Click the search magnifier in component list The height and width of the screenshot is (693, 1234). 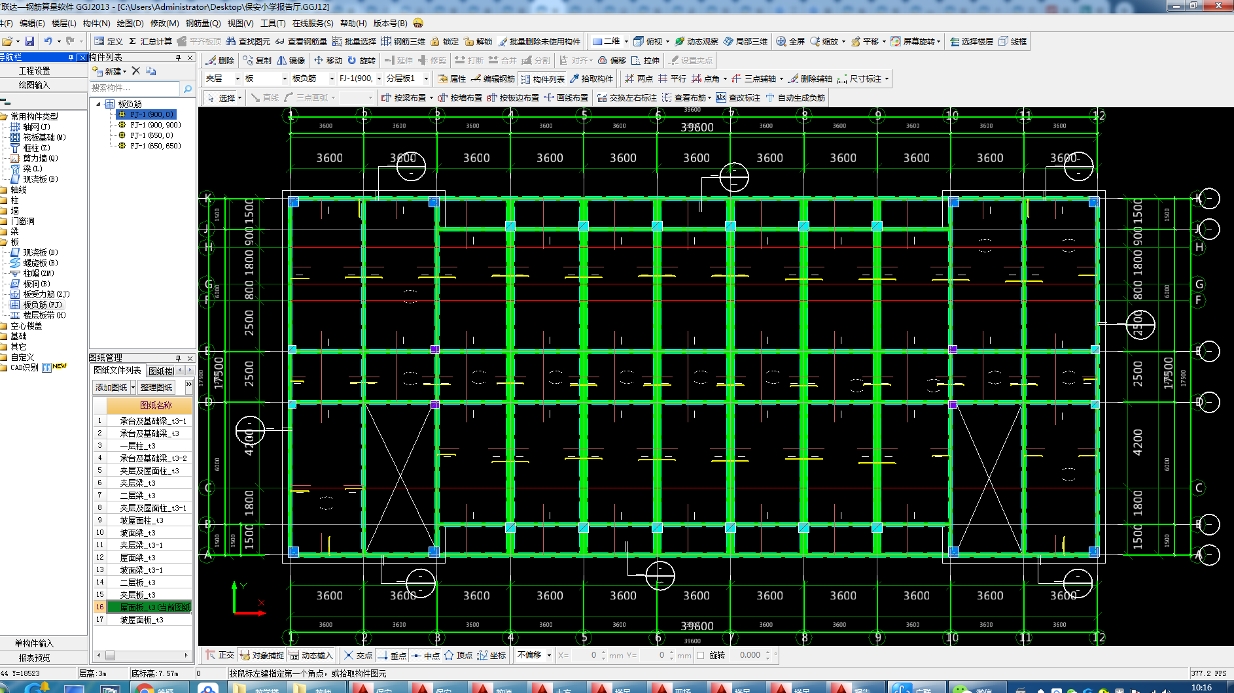point(188,88)
